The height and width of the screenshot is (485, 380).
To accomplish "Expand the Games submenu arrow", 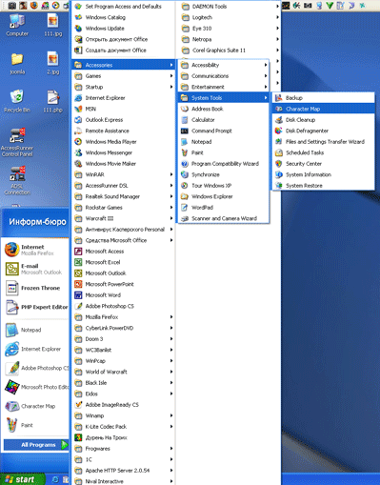I will tap(171, 76).
